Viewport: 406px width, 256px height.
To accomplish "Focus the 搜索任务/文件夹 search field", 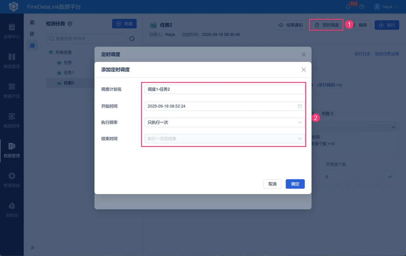I will [x=85, y=39].
